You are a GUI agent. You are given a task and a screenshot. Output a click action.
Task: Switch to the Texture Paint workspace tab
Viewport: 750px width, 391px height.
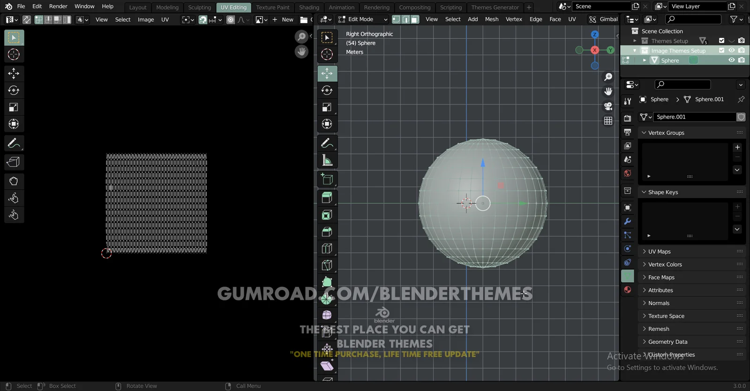pos(273,8)
